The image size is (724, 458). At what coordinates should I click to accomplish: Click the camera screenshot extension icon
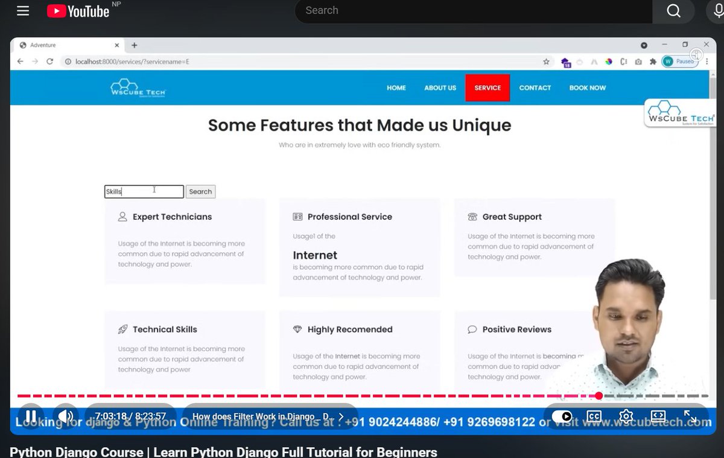(x=638, y=62)
